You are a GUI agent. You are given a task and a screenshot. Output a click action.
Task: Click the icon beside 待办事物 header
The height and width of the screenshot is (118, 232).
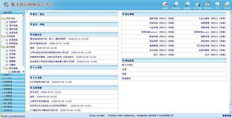[123, 14]
